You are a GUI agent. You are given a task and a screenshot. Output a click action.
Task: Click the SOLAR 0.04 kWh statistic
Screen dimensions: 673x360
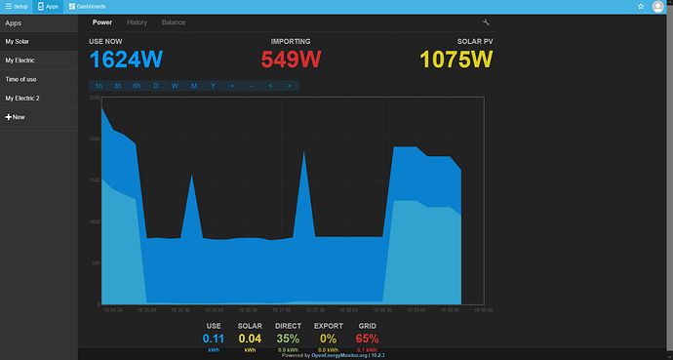click(250, 339)
